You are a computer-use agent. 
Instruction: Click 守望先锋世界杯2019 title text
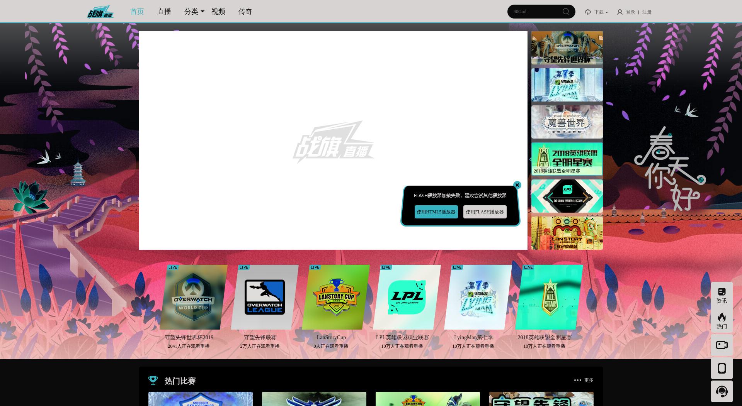[189, 337]
